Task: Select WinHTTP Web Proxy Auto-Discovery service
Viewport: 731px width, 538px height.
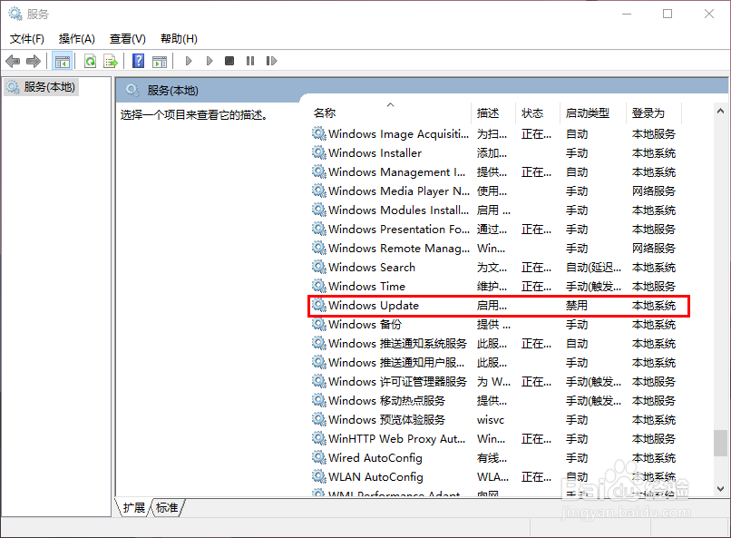Action: 495,439
